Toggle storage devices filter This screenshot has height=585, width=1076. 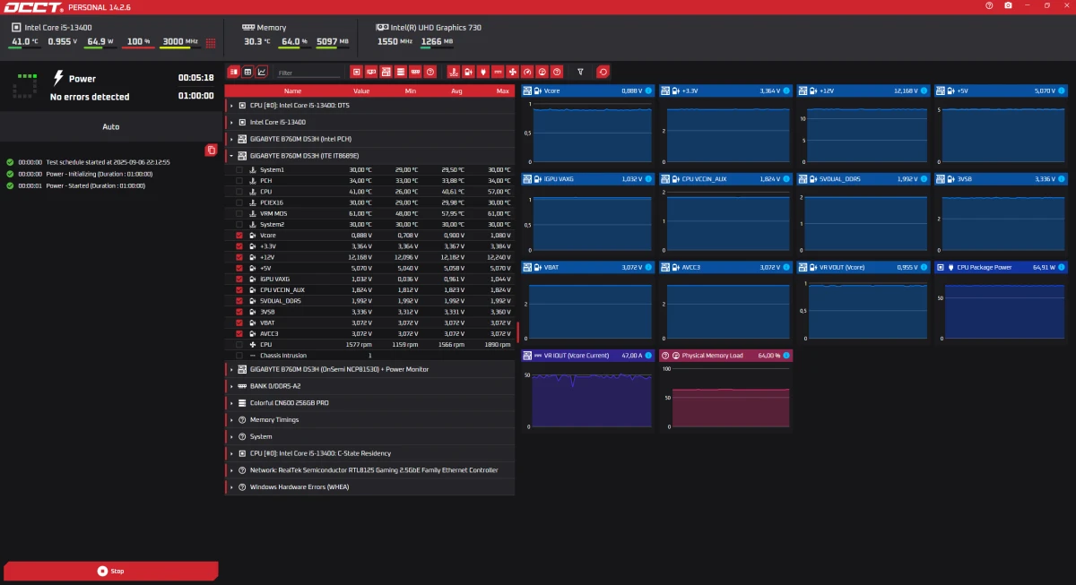401,72
